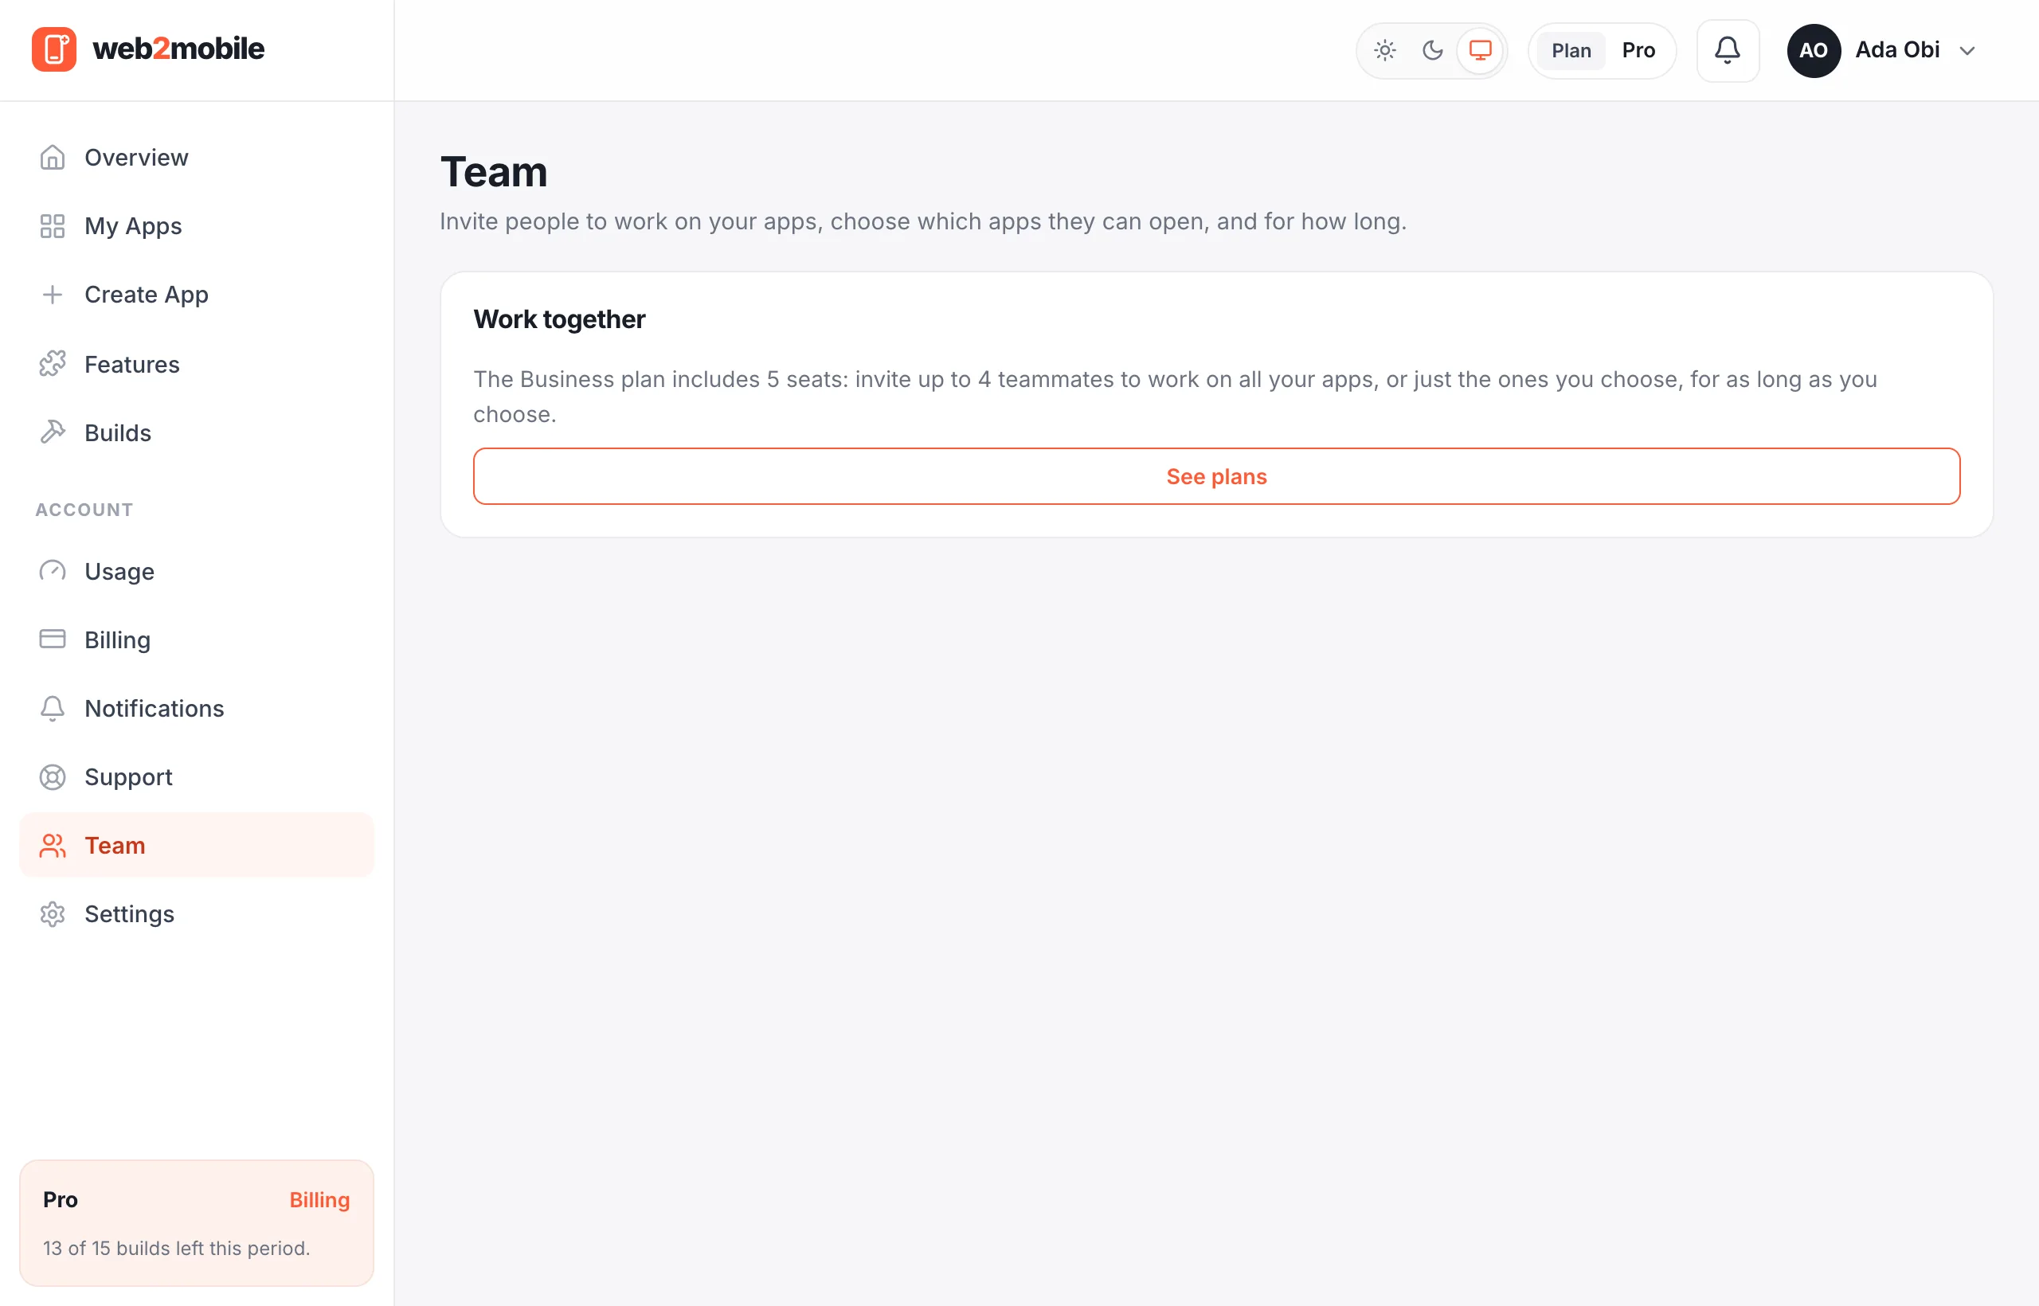
Task: Click the AO avatar circle
Action: click(x=1814, y=51)
